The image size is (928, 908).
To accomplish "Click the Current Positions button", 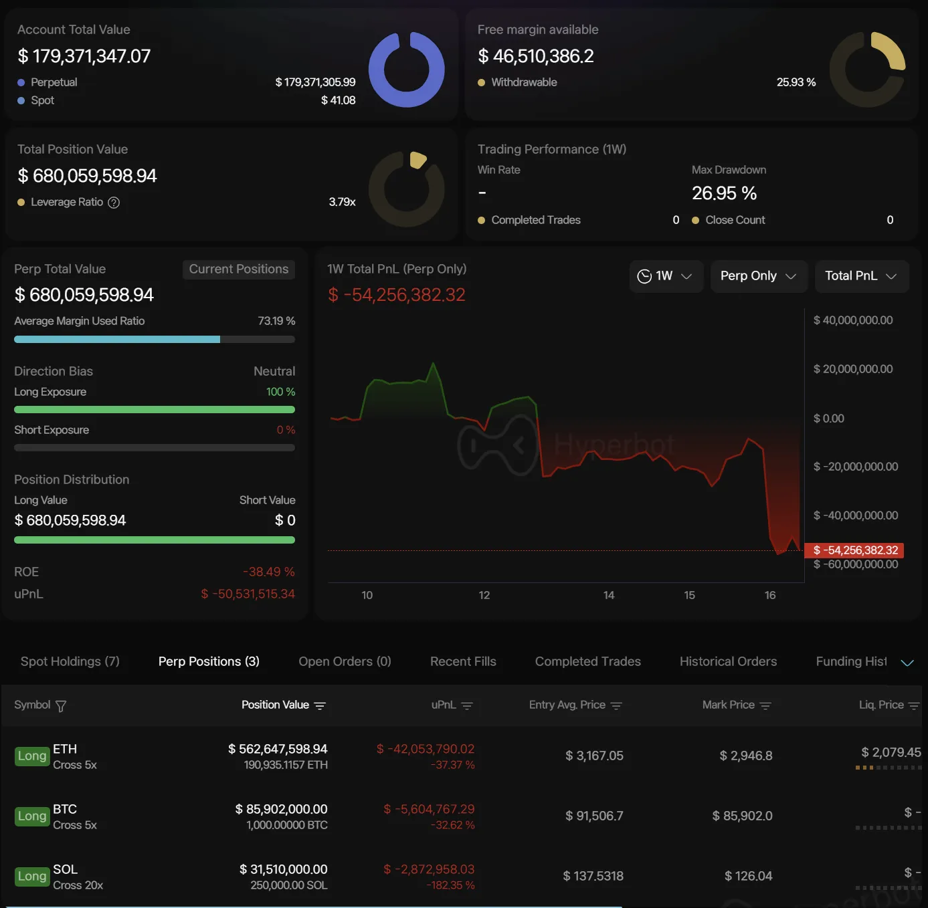I will tap(239, 269).
